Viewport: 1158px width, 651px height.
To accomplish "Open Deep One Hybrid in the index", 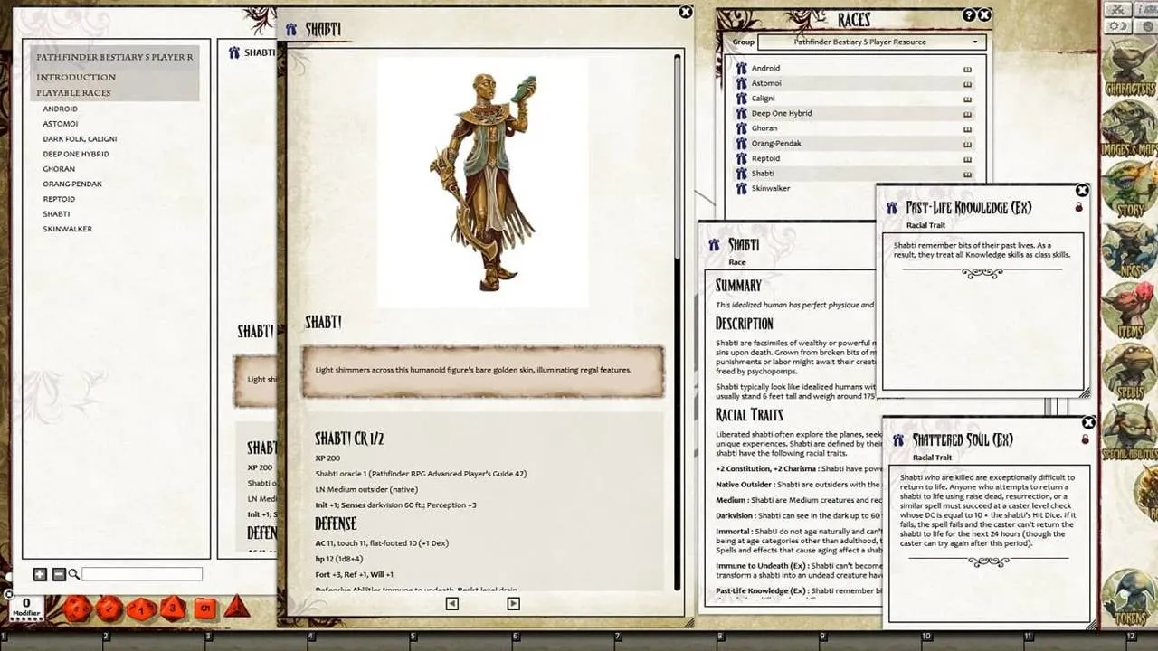I will [x=75, y=154].
